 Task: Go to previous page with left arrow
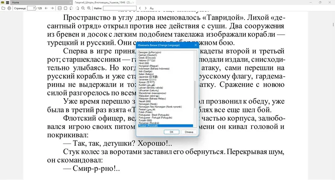coord(46,8)
